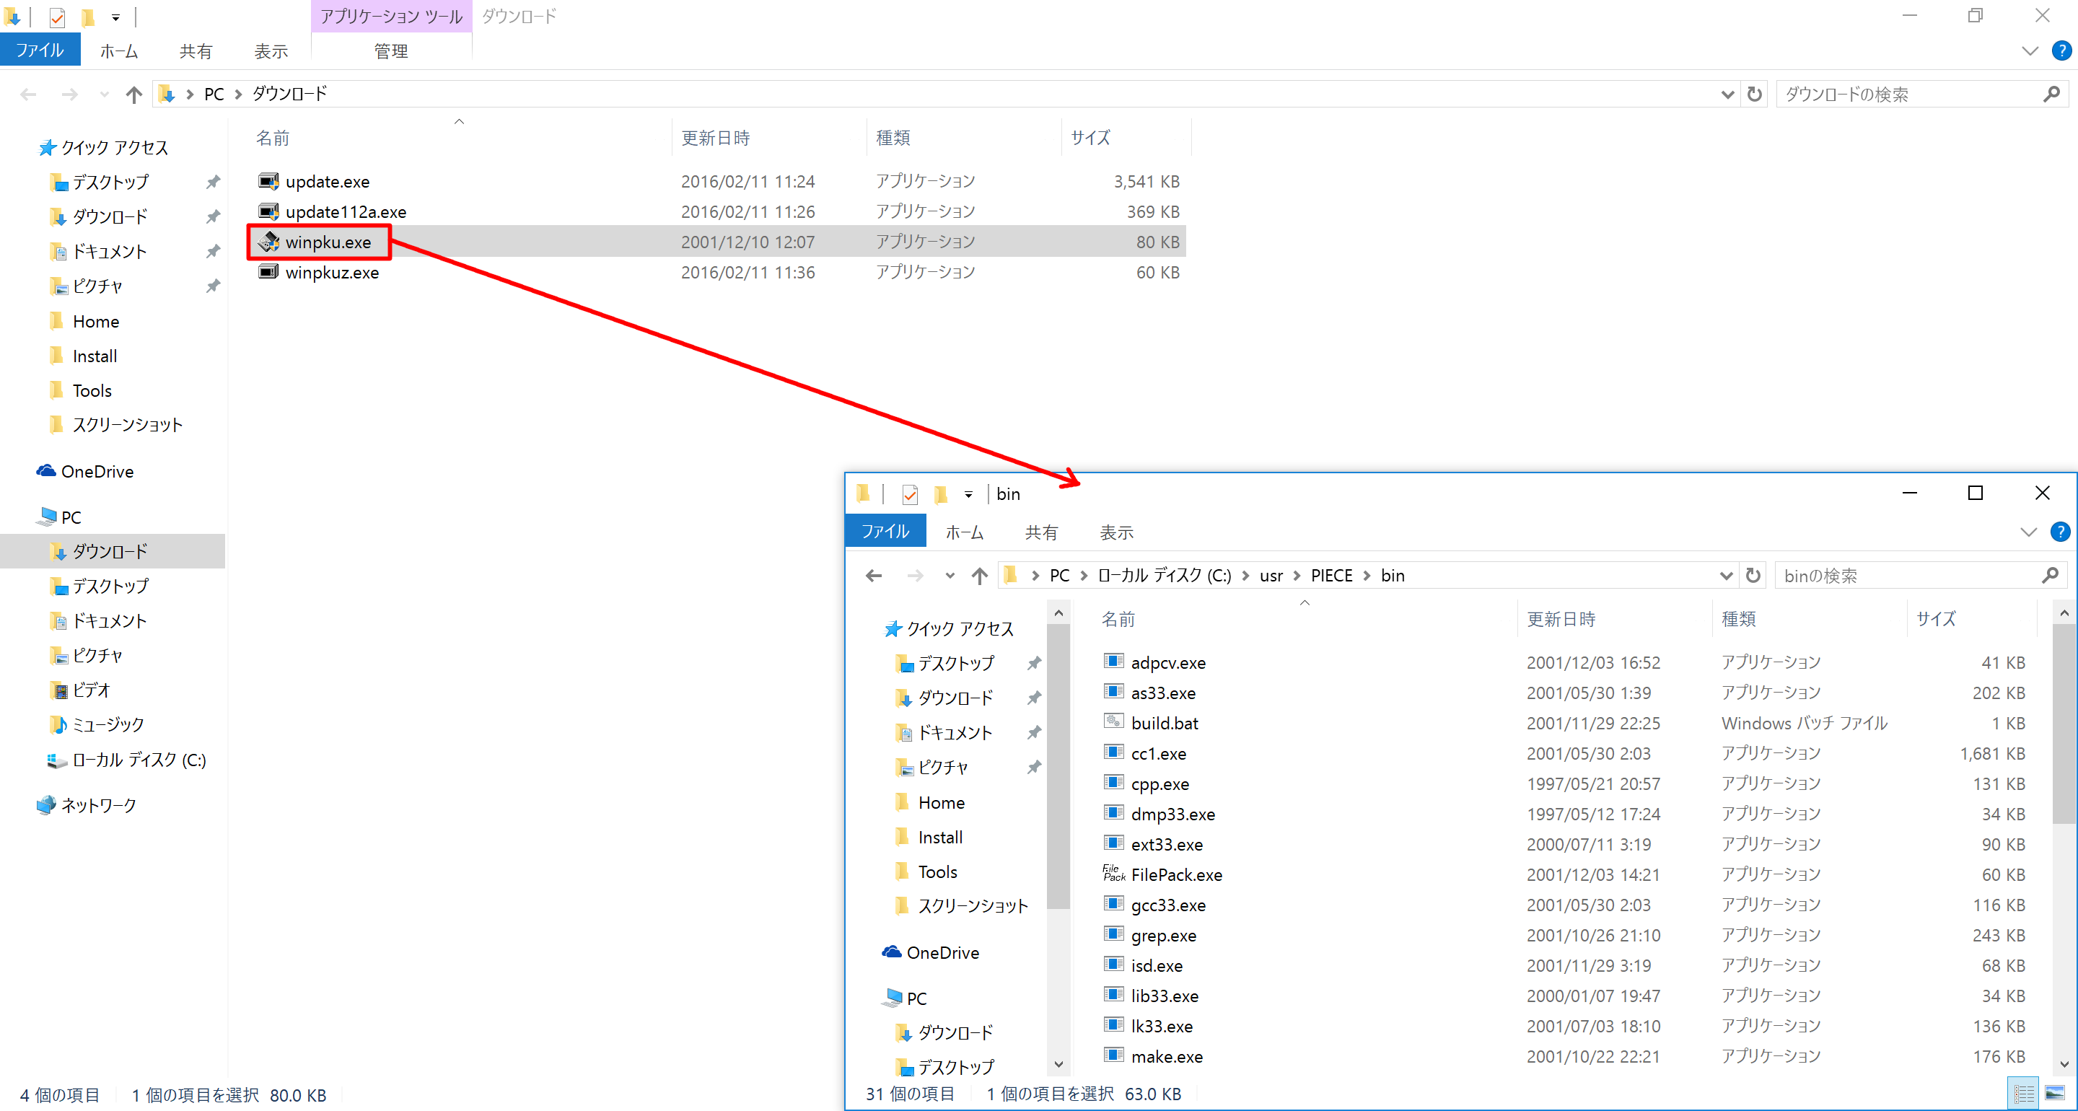Select the FilePack.exe icon in bin window
The image size is (2078, 1111).
[1114, 874]
